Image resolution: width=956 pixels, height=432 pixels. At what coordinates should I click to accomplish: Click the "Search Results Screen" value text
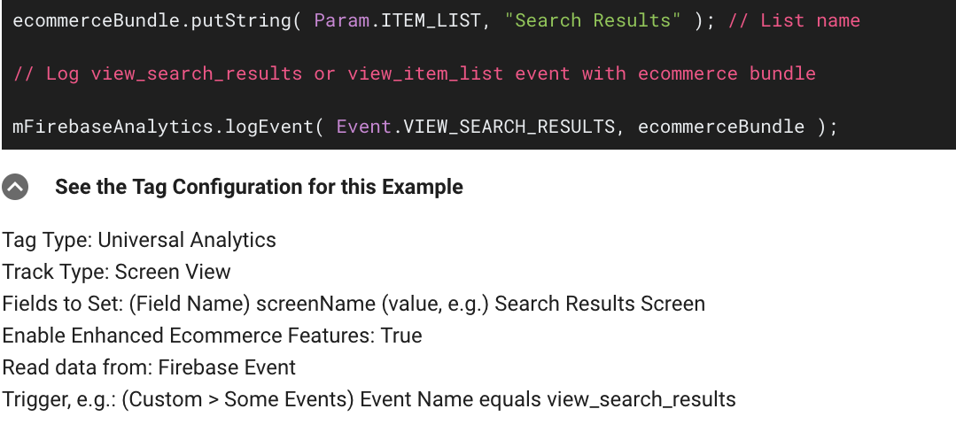(600, 304)
